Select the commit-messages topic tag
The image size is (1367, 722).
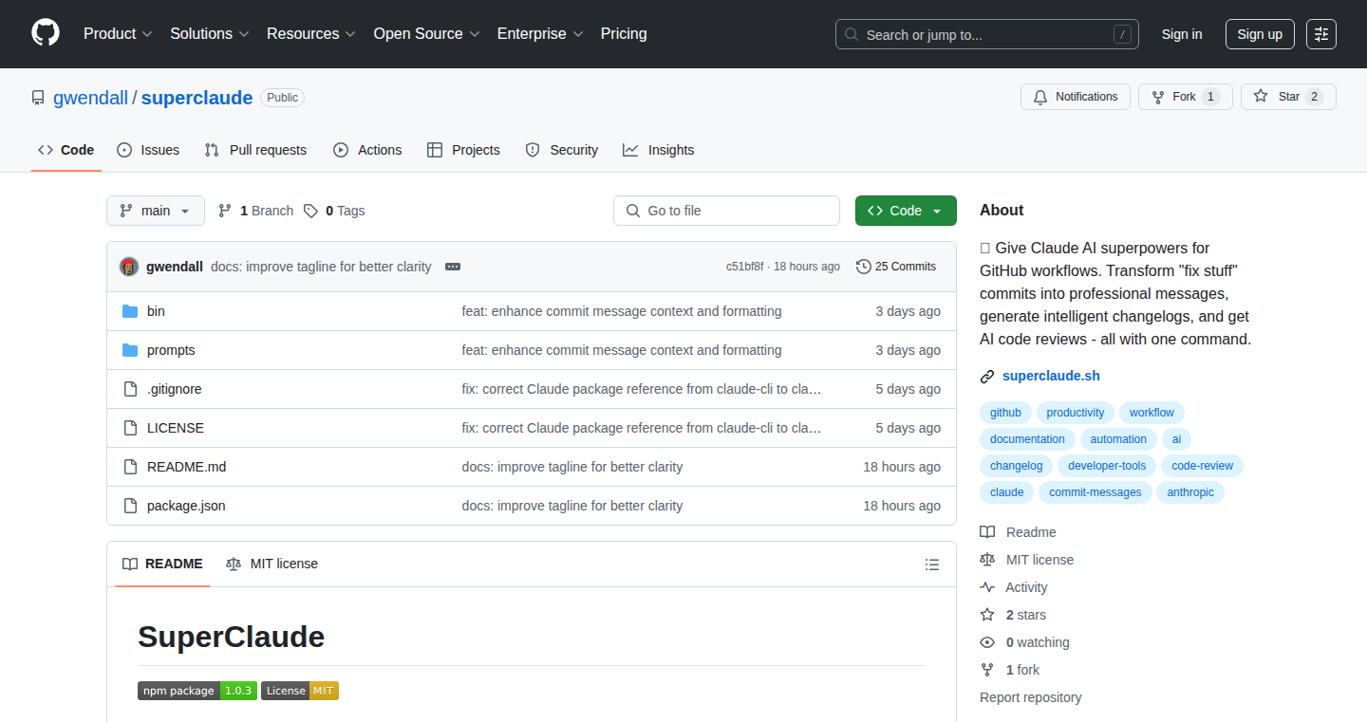(x=1095, y=492)
